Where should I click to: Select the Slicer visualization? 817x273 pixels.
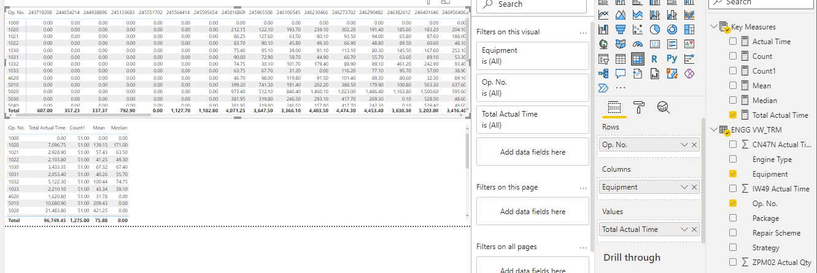pyautogui.click(x=603, y=59)
